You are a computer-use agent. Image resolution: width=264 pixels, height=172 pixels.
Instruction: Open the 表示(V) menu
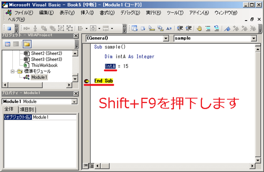point(67,13)
